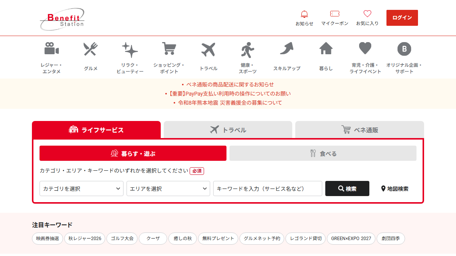Image resolution: width=456 pixels, height=256 pixels.
Task: Switch to the ベネ通販 tab
Action: (359, 130)
